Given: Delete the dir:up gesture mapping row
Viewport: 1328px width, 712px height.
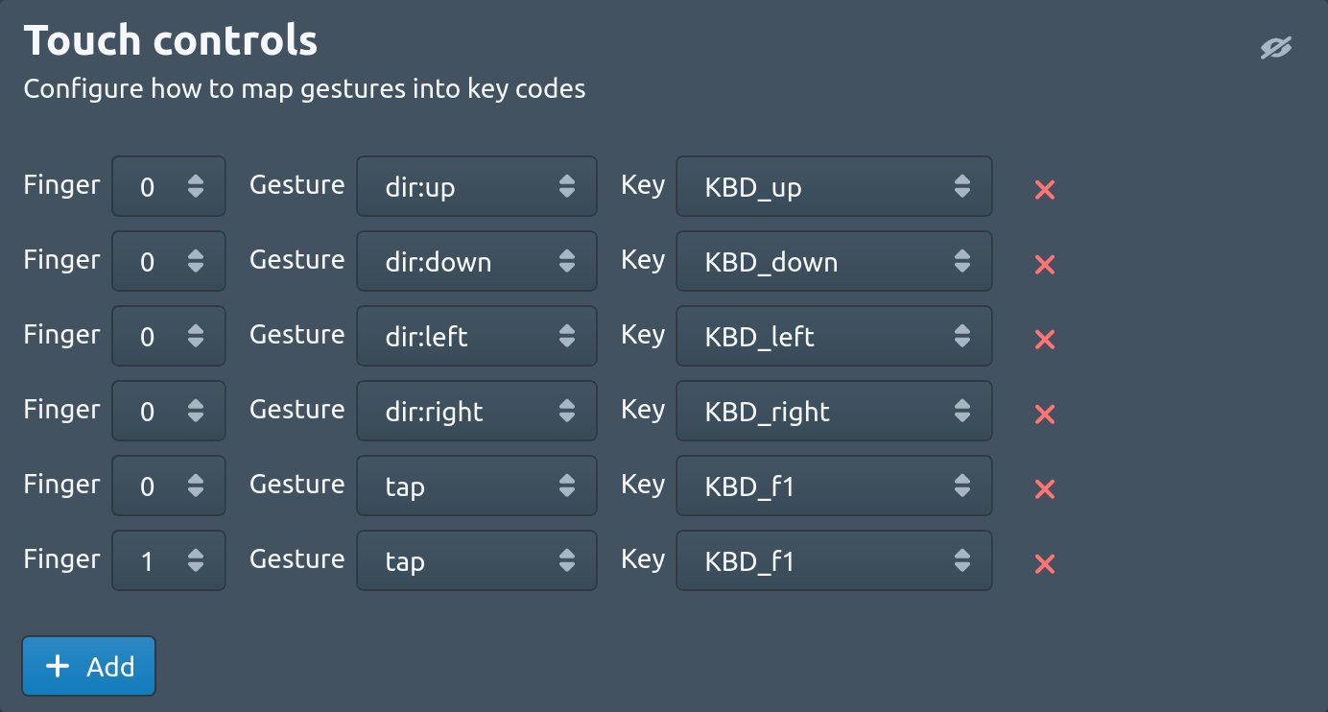Looking at the screenshot, I should tap(1045, 189).
